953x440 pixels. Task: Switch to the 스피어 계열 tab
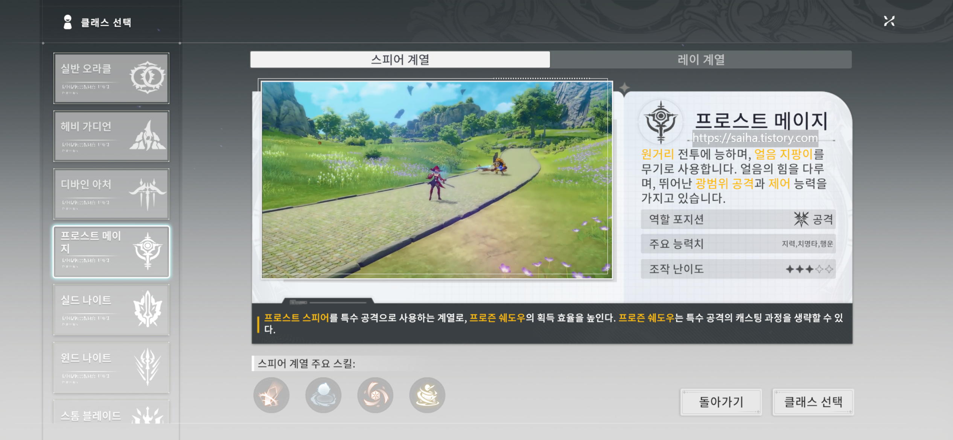400,59
